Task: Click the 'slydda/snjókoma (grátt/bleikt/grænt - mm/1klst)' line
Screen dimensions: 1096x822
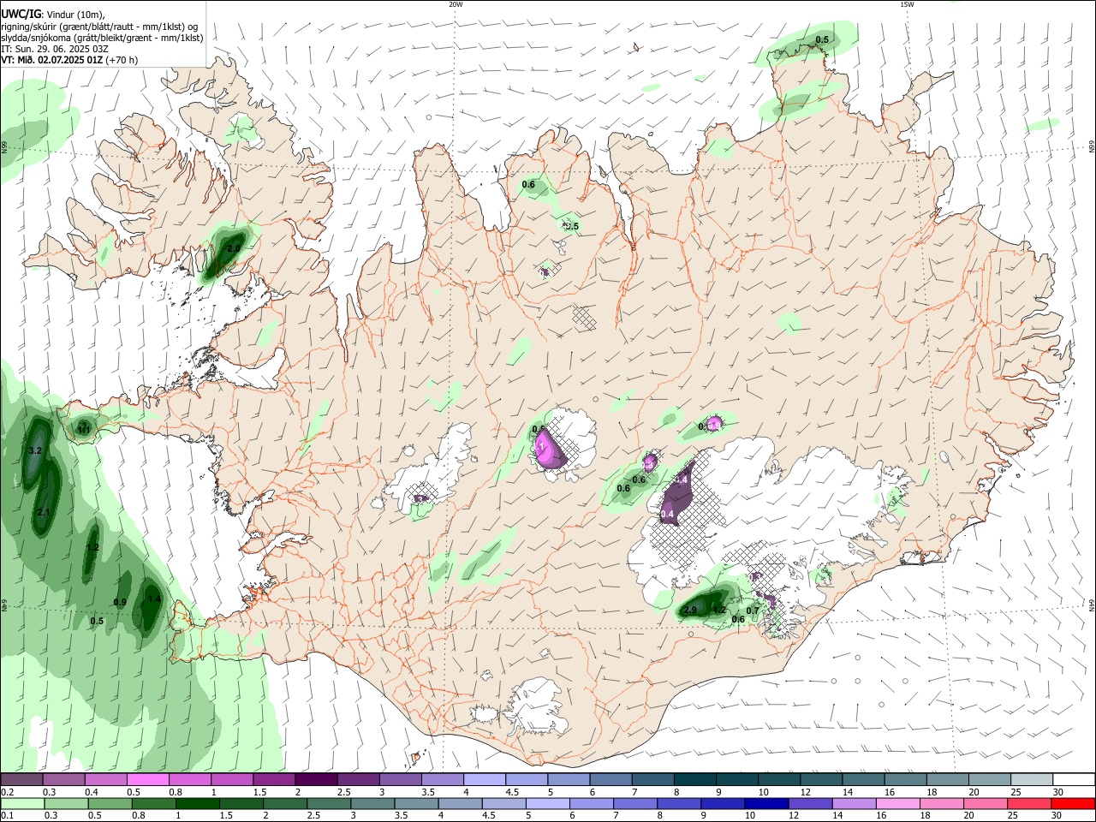Action: (x=102, y=39)
